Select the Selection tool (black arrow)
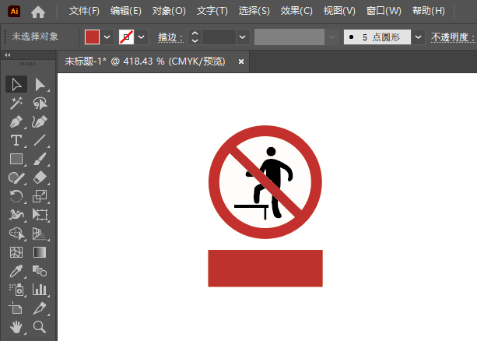 click(x=16, y=84)
